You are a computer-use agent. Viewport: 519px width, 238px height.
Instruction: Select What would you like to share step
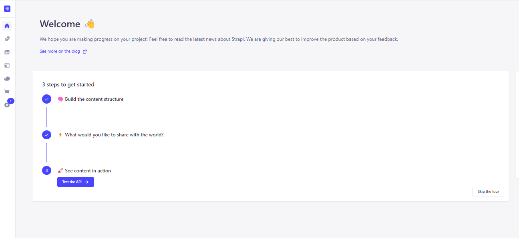[114, 135]
